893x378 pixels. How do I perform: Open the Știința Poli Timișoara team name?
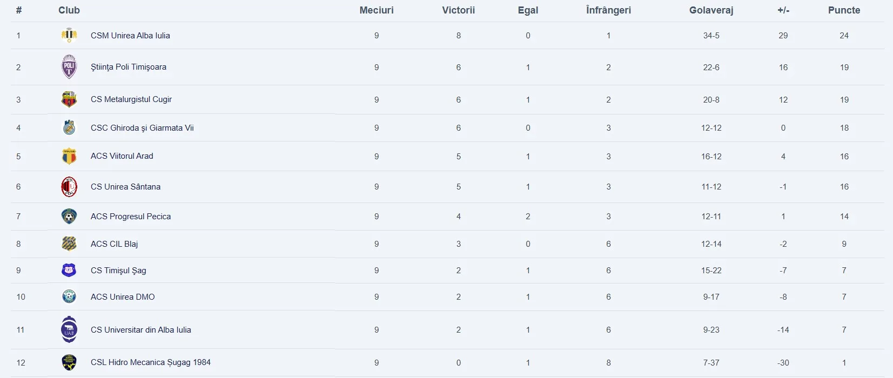[x=129, y=67]
